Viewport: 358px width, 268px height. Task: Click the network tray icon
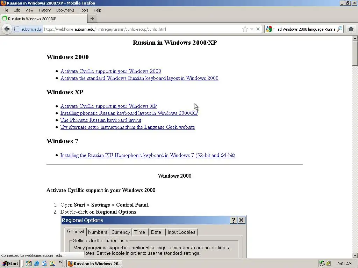point(322,264)
